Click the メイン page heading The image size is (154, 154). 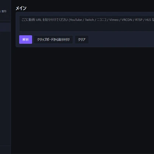21,8
